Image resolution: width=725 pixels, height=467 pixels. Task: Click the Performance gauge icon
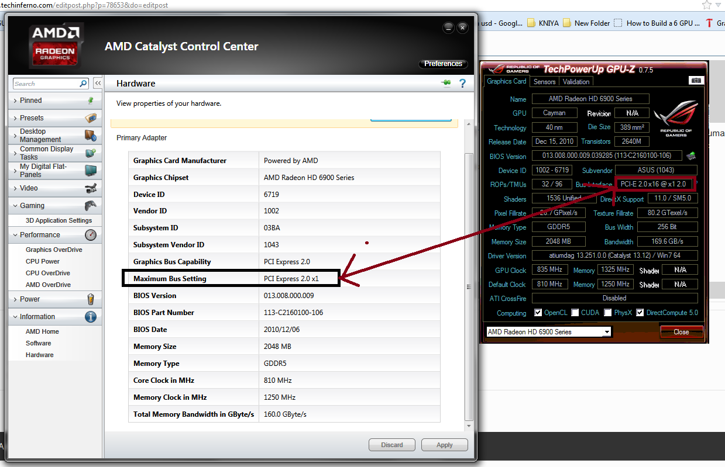pos(91,235)
